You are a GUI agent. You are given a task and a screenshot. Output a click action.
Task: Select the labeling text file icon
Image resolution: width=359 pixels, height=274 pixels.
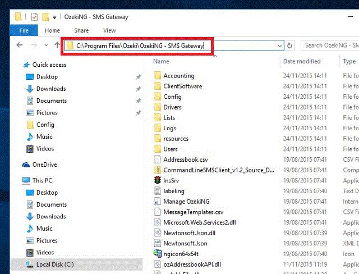(158, 191)
